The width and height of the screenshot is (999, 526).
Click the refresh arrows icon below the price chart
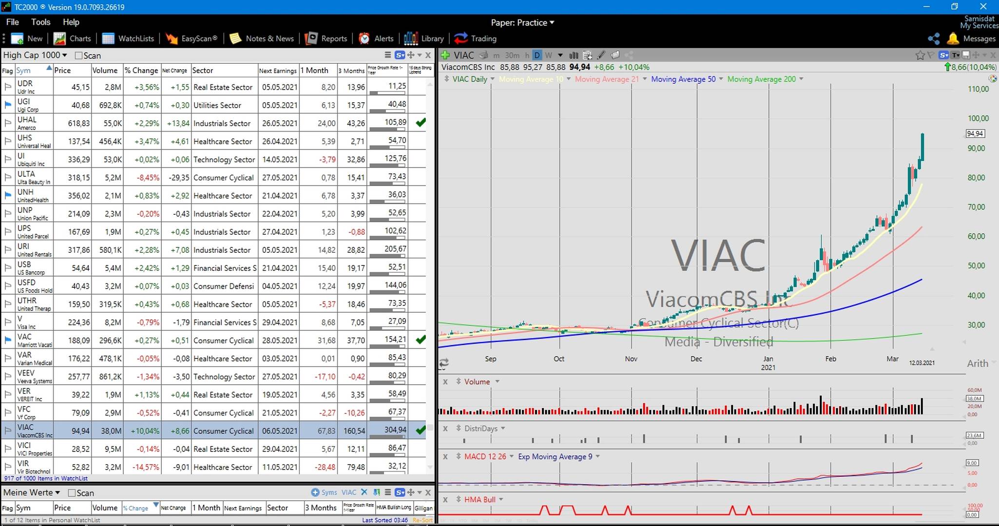pos(444,363)
